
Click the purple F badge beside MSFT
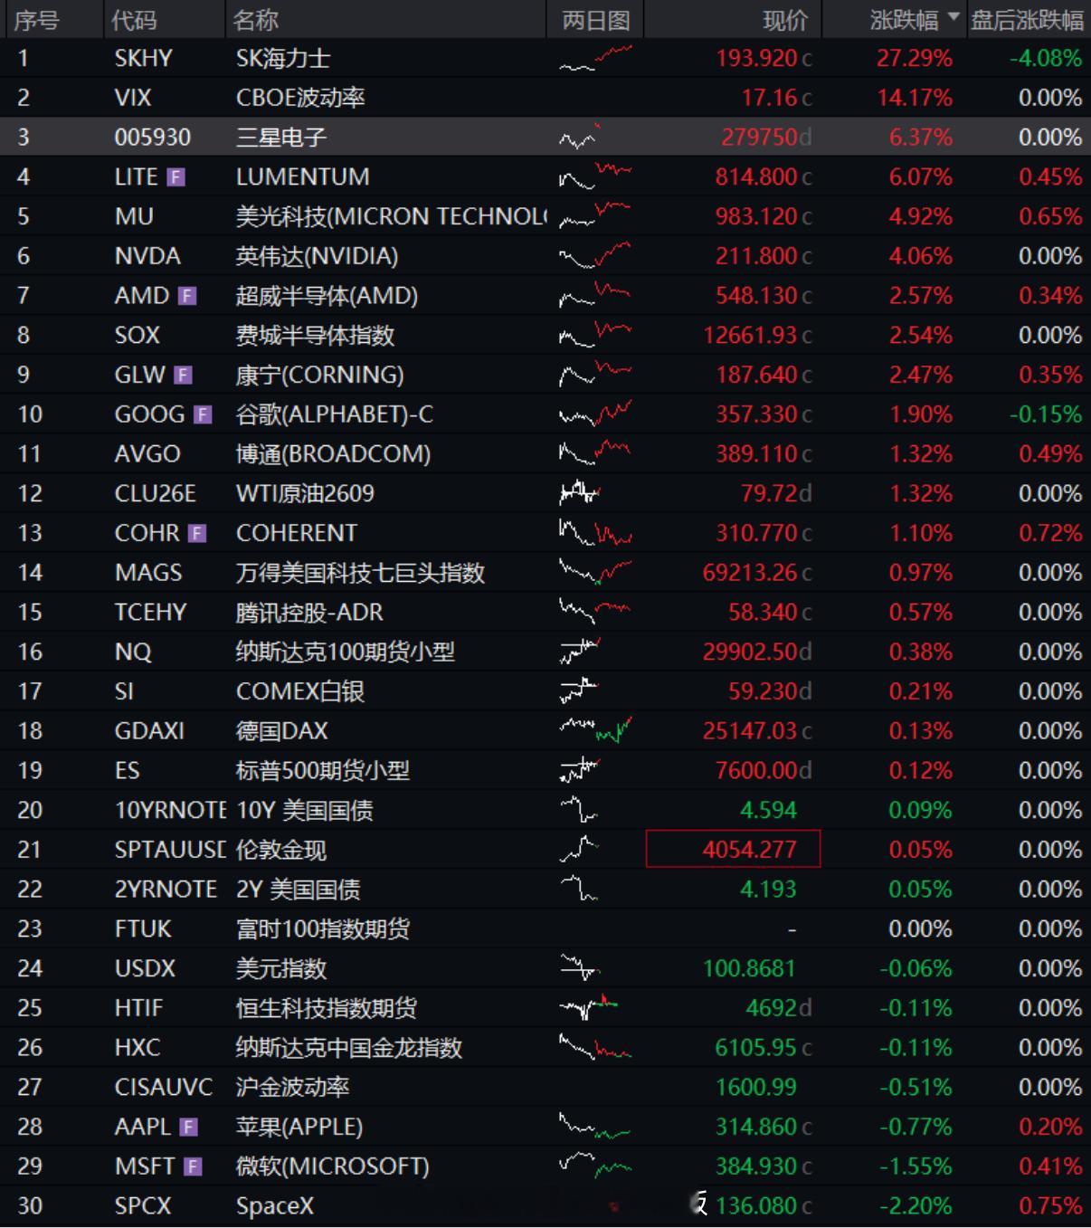pos(193,1167)
